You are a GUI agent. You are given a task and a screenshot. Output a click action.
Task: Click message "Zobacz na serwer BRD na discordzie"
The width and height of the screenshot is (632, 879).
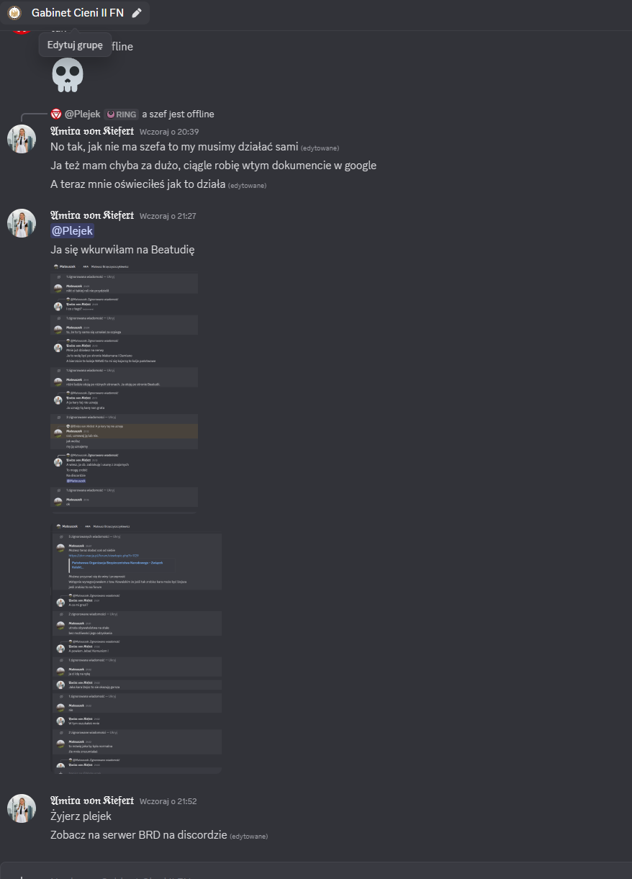coord(138,835)
